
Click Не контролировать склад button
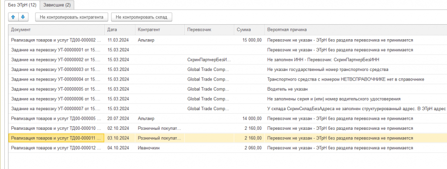pyautogui.click(x=141, y=17)
